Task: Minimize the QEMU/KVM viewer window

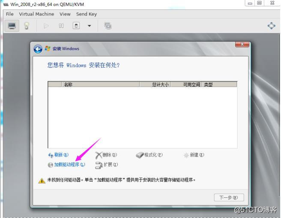Action: pyautogui.click(x=250, y=3)
